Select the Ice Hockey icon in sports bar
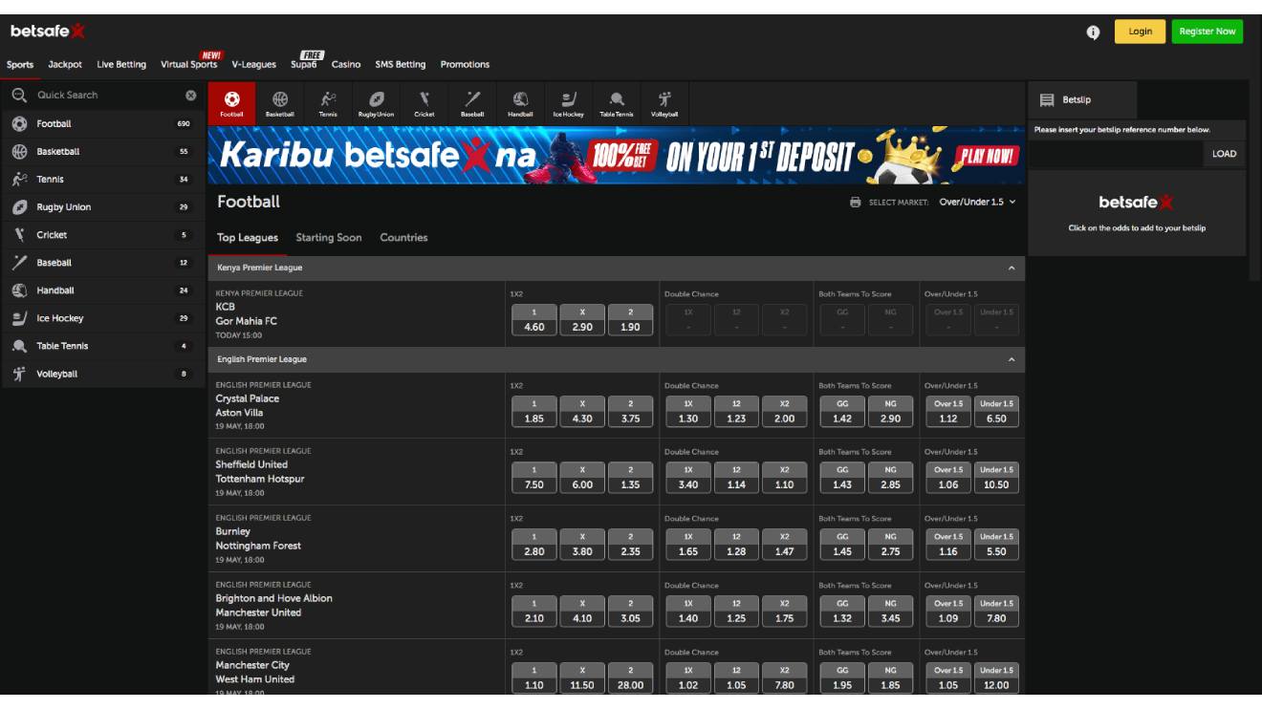Viewport: 1262px width, 709px height. (568, 103)
